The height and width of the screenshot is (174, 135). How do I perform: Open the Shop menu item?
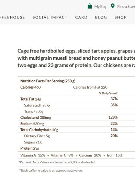[121, 17]
